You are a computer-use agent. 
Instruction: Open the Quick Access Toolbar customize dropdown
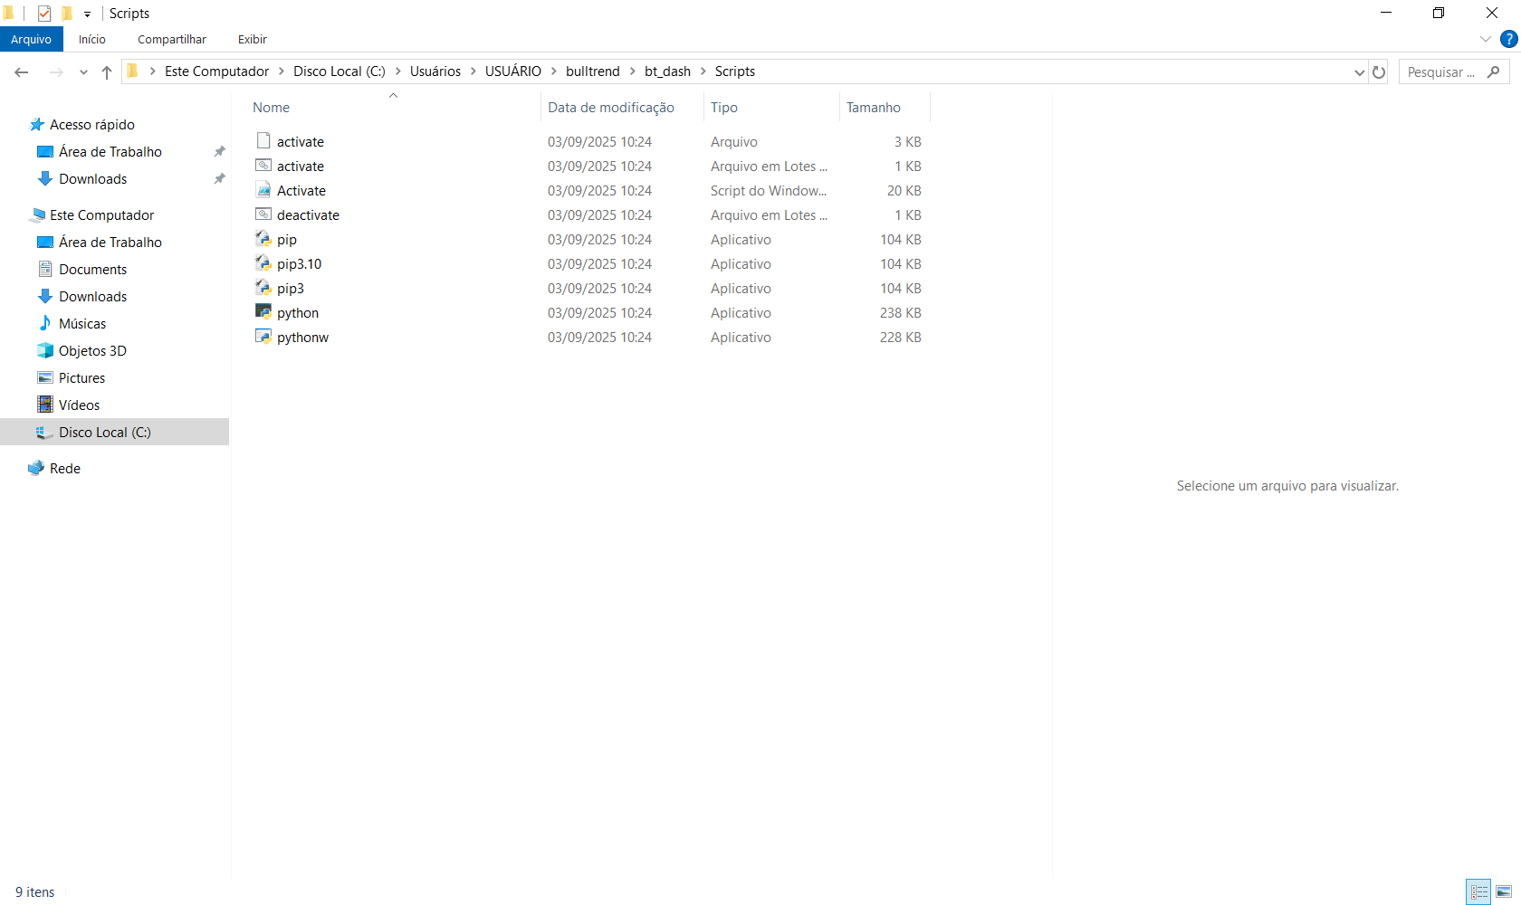(87, 14)
